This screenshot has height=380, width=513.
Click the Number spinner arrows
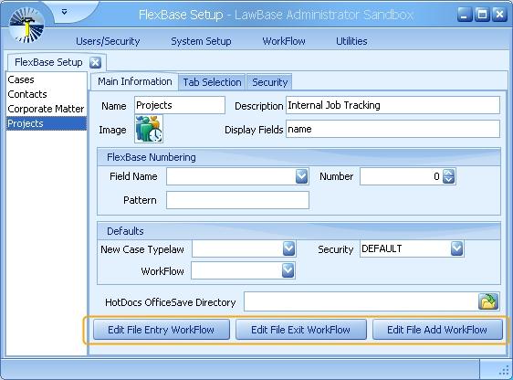(448, 176)
